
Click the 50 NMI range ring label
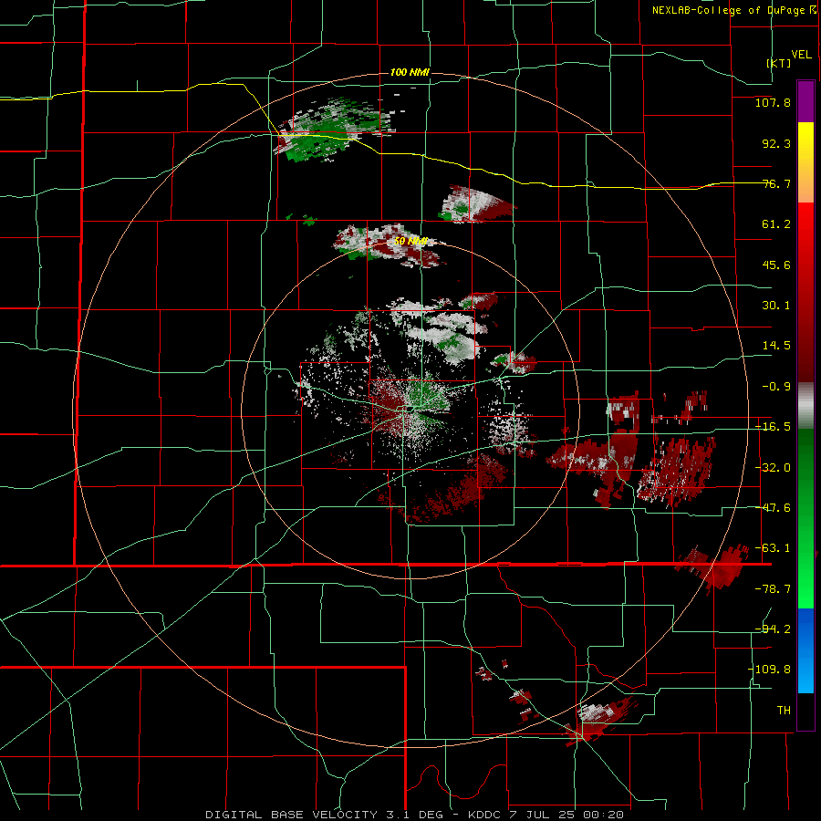411,242
